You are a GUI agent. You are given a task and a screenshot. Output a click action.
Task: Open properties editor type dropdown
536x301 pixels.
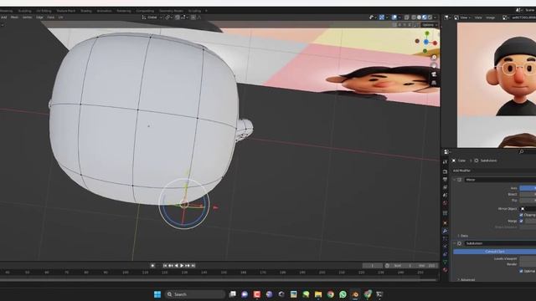446,152
